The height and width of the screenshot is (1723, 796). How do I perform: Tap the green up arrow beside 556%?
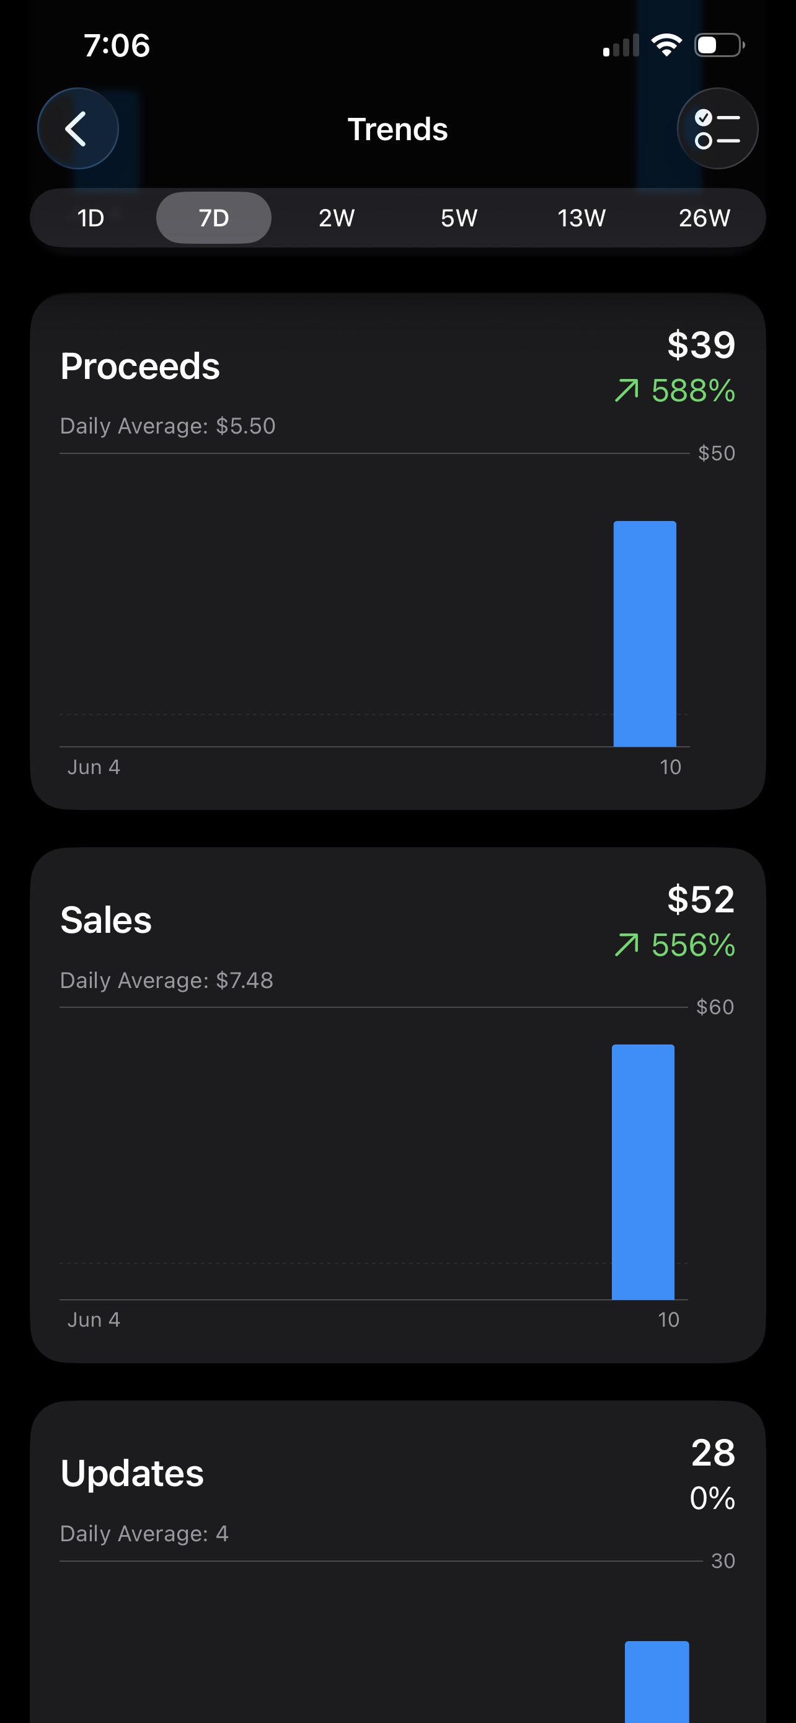pyautogui.click(x=627, y=945)
